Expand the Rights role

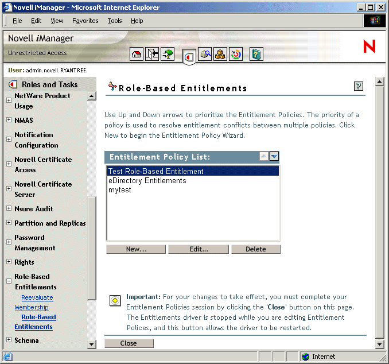[x=9, y=261]
